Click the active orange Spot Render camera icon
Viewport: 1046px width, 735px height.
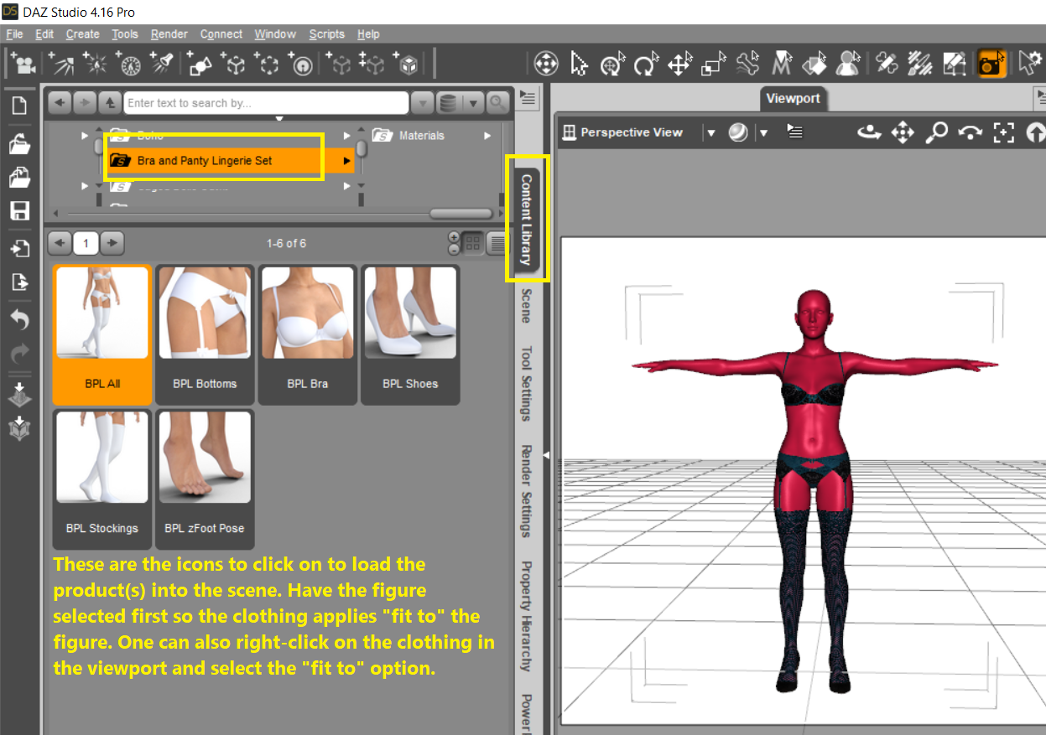991,64
